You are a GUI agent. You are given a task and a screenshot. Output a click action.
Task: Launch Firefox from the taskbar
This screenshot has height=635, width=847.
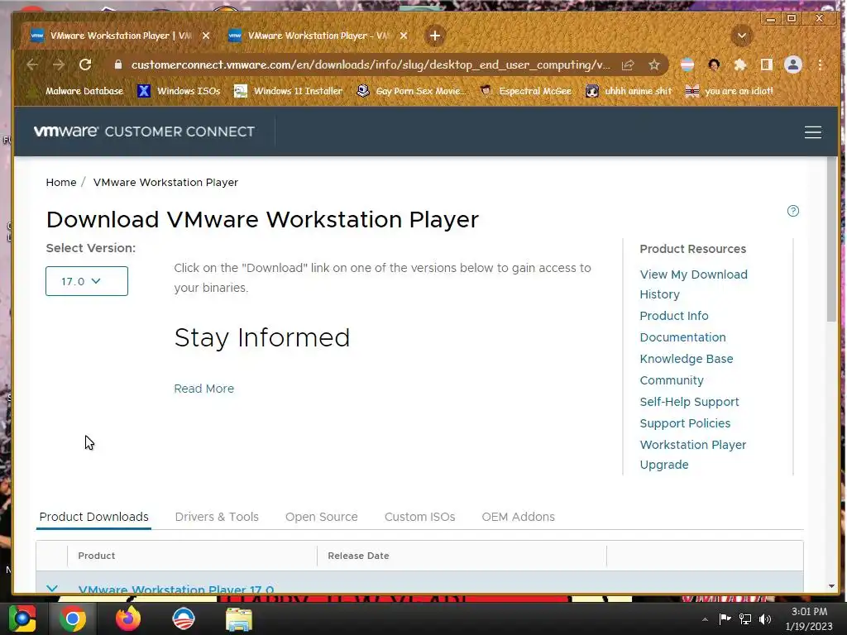[128, 618]
